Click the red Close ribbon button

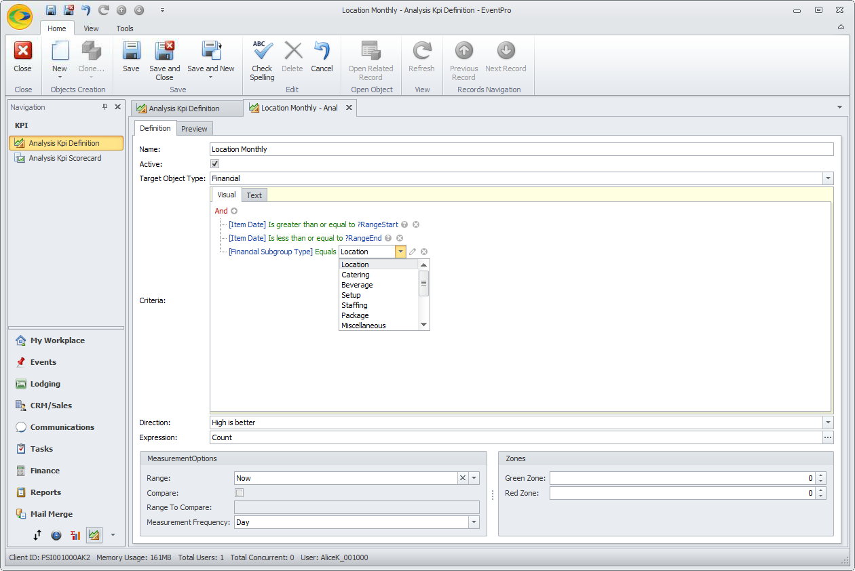(x=23, y=57)
